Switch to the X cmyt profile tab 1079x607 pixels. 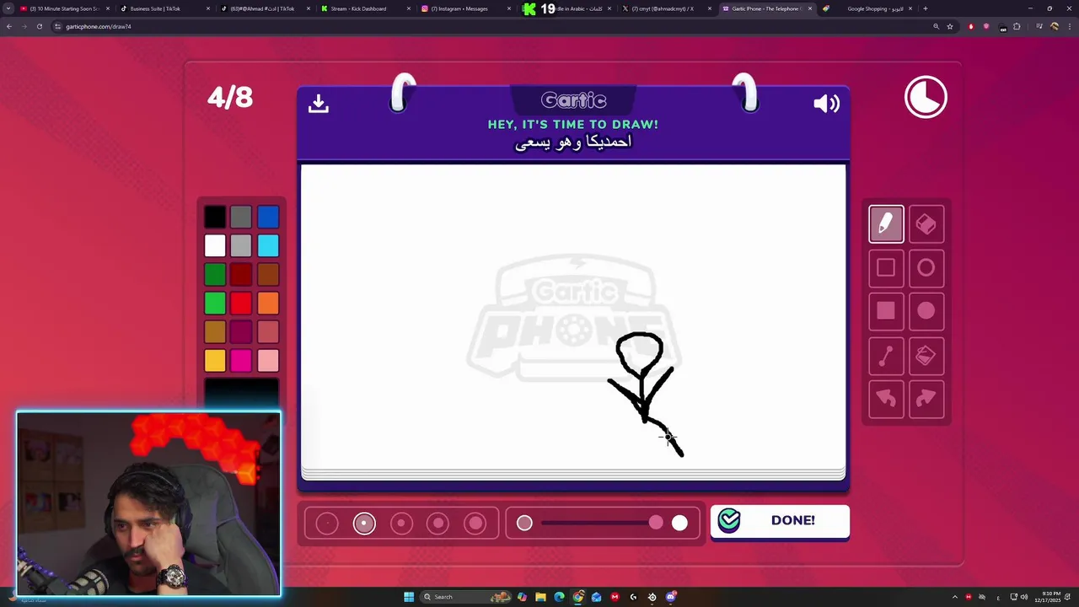point(667,8)
